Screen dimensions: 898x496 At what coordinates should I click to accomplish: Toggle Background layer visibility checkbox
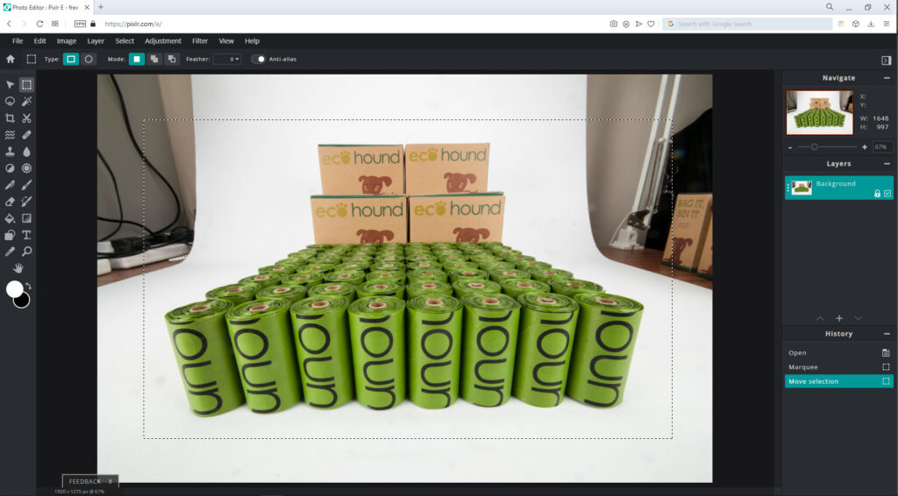(887, 194)
